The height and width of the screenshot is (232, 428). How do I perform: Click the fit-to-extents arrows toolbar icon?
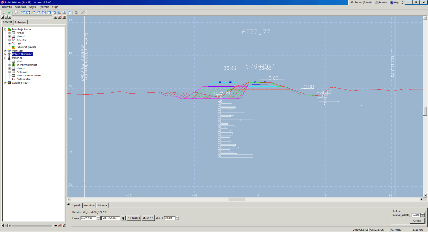click(x=28, y=12)
